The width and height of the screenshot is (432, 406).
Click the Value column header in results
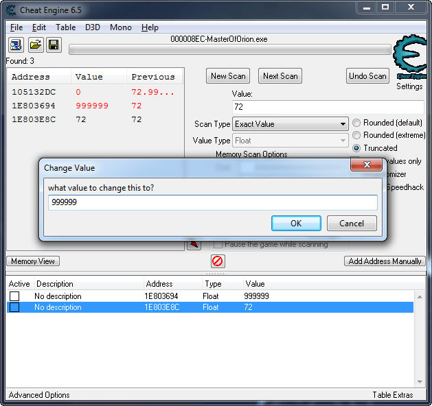click(99, 77)
